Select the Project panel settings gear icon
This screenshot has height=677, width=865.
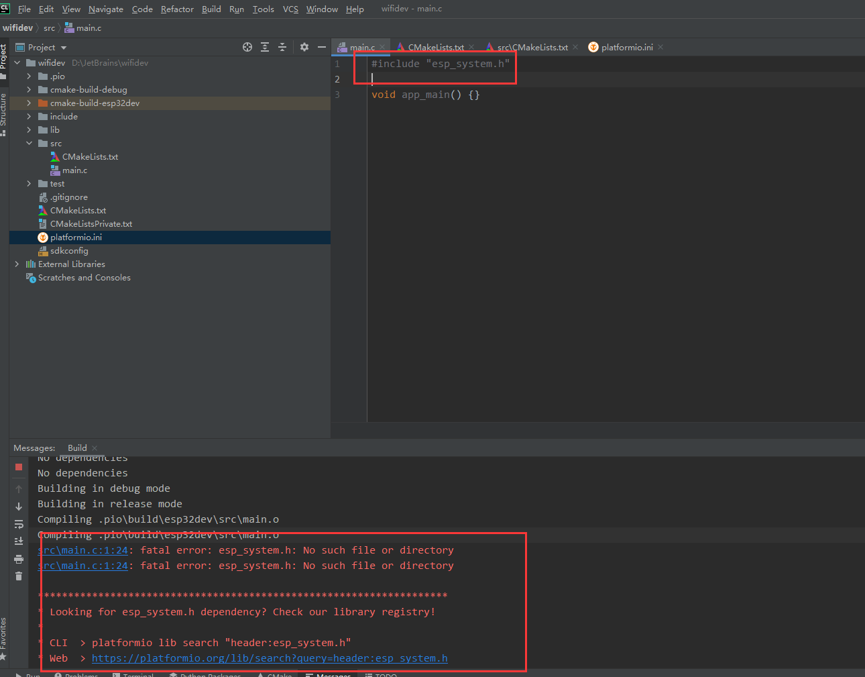point(304,47)
